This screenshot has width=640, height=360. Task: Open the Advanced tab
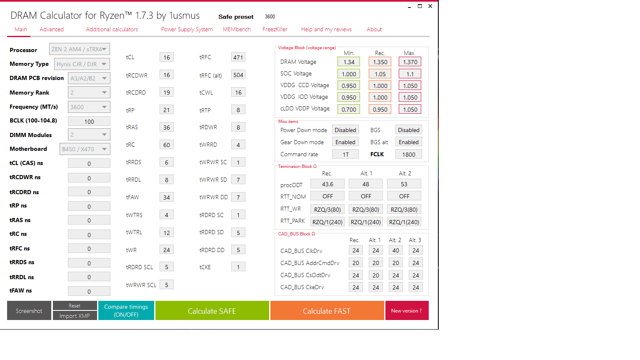52,30
